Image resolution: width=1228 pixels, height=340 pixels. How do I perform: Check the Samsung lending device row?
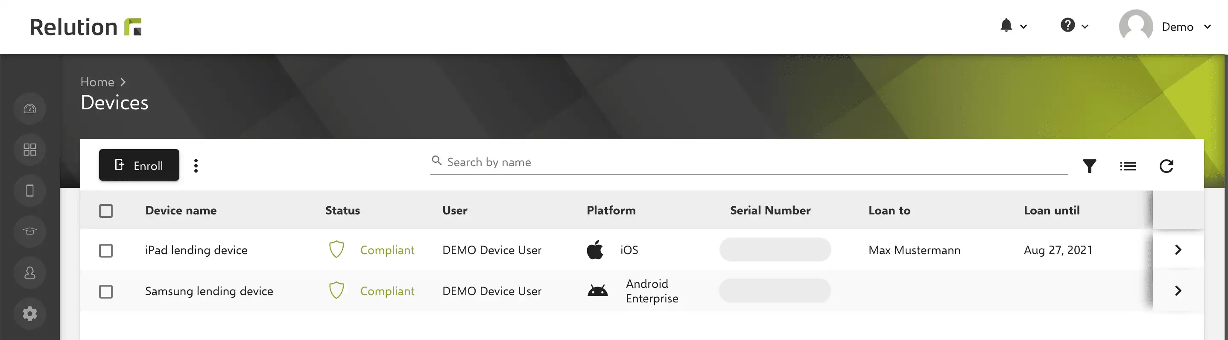106,292
